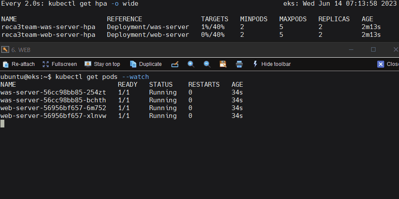
Task: Click the 6. WEB window icon
Action: (x=5, y=49)
